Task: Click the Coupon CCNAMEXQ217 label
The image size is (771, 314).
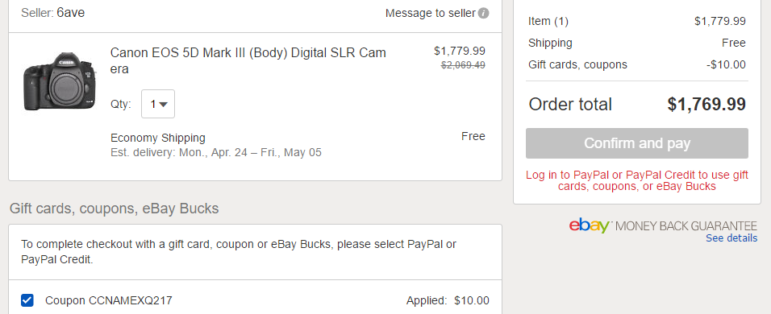Action: pos(109,300)
